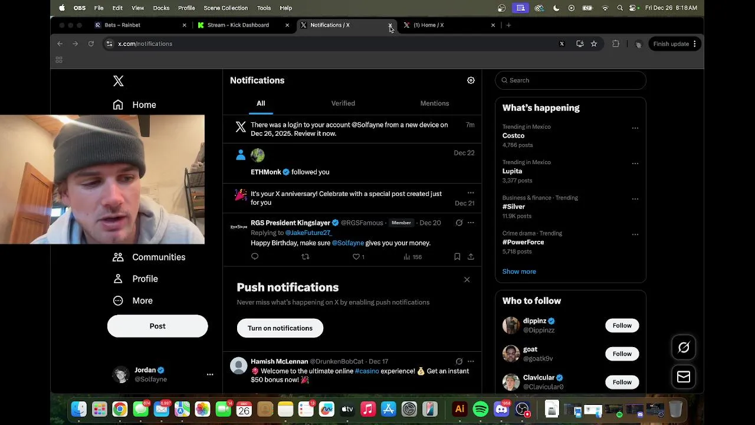Open more menu on anniversary notification
The height and width of the screenshot is (425, 755).
(471, 192)
